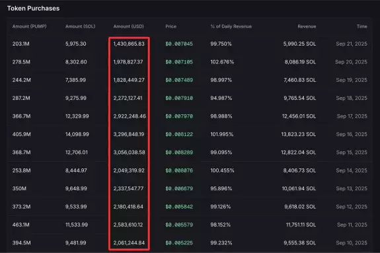Select the Sep 21, 2025 row date

pyautogui.click(x=352, y=44)
